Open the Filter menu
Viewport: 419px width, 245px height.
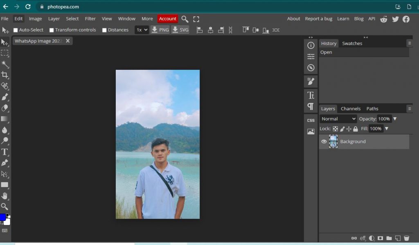90,19
